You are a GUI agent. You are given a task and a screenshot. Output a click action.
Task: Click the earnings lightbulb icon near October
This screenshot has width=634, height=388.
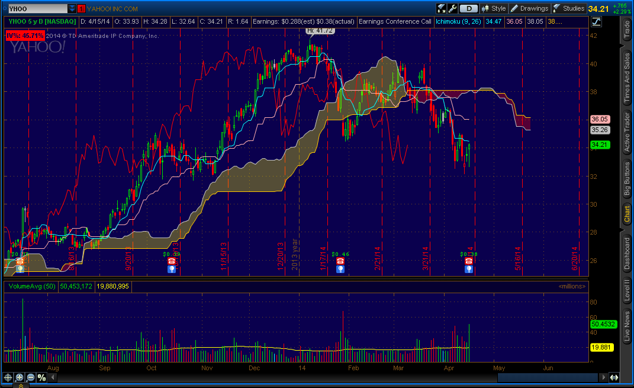pyautogui.click(x=172, y=269)
